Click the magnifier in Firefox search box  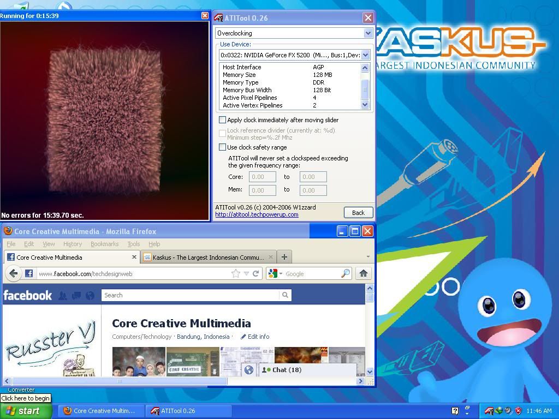(x=345, y=274)
